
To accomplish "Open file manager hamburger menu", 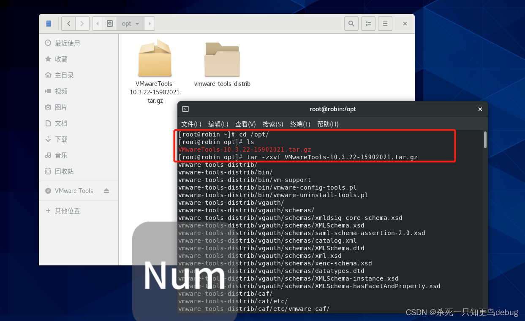I will click(x=385, y=24).
